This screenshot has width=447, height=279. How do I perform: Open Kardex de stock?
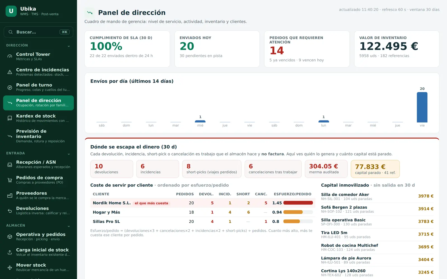39,118
